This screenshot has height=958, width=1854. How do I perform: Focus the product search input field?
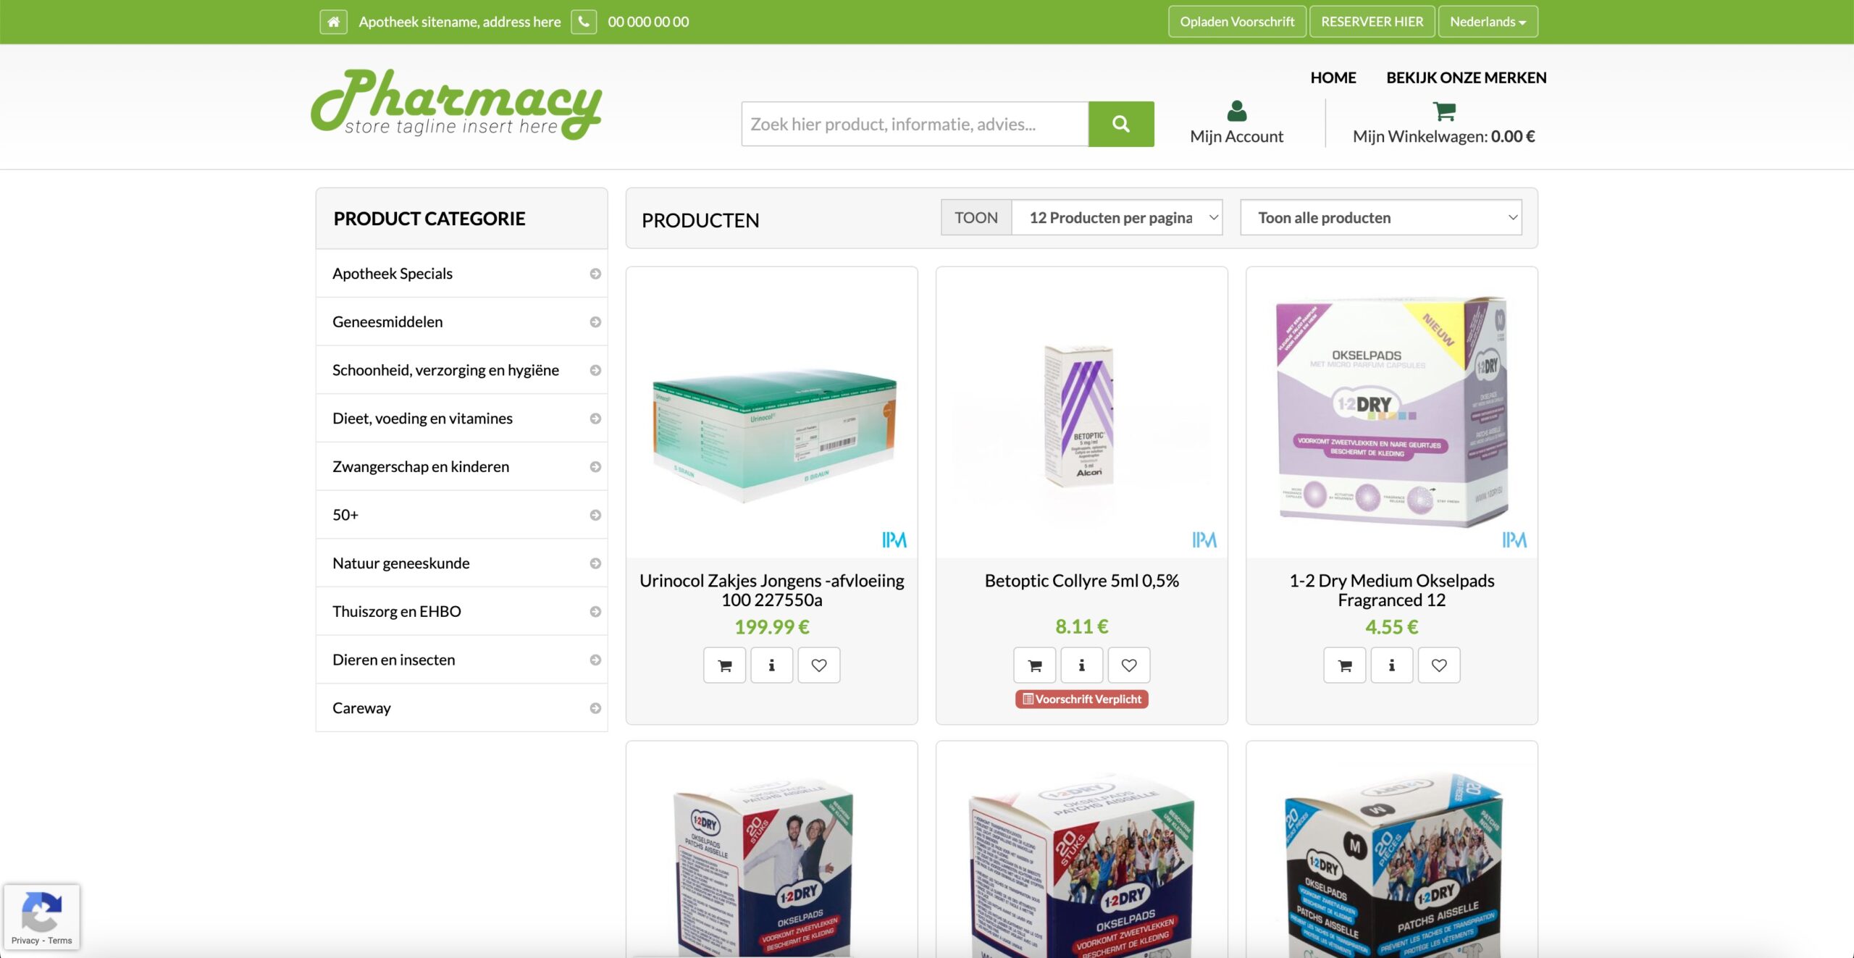pyautogui.click(x=915, y=124)
